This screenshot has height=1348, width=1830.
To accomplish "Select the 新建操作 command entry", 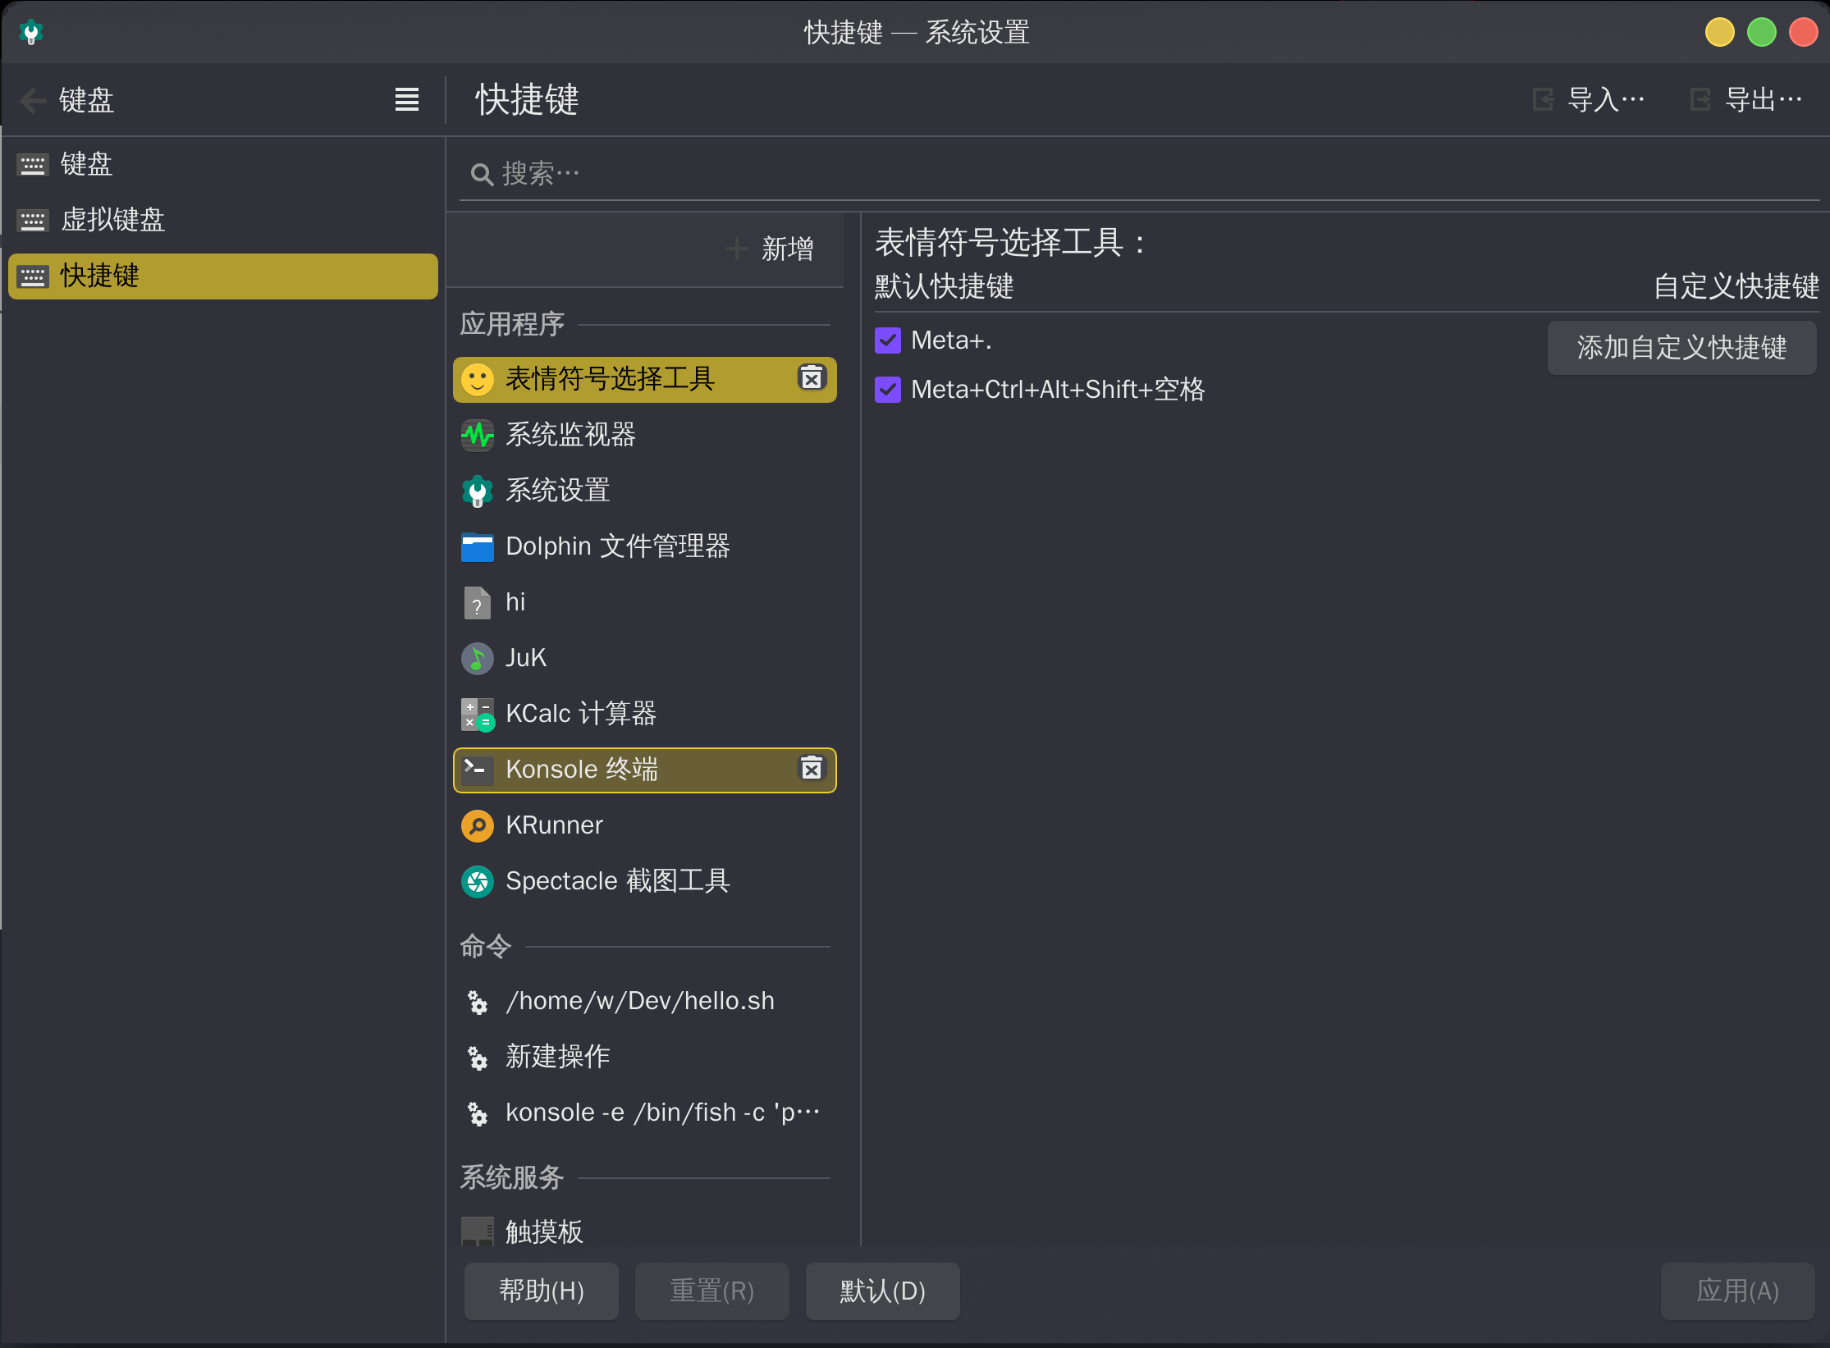I will click(x=645, y=1057).
